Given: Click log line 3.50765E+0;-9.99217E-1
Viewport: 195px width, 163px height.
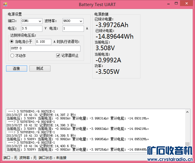Looking at the screenshot, I should click(x=31, y=132).
